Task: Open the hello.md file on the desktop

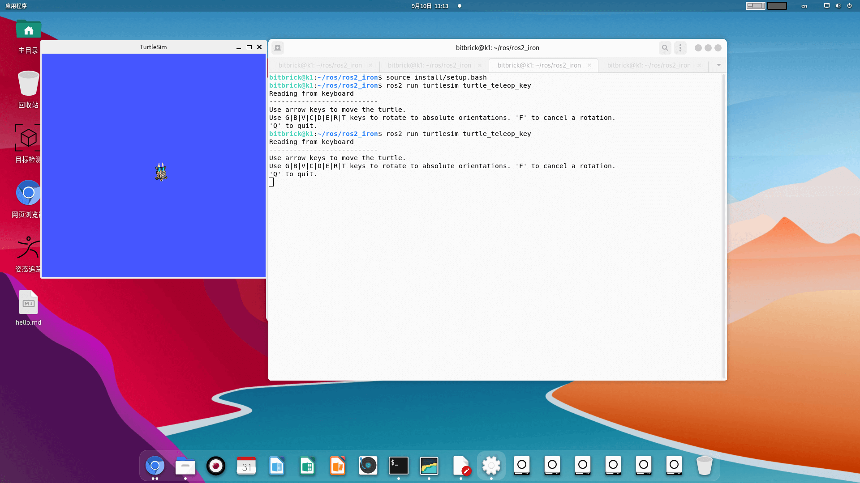Action: (x=28, y=303)
